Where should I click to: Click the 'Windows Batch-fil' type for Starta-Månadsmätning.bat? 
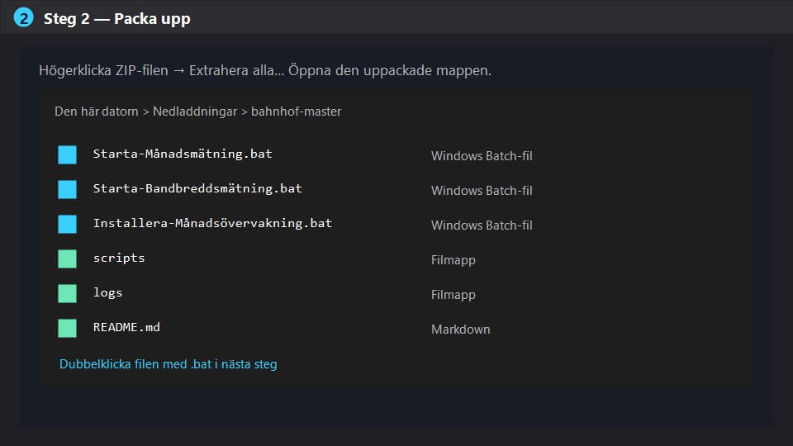(x=482, y=156)
